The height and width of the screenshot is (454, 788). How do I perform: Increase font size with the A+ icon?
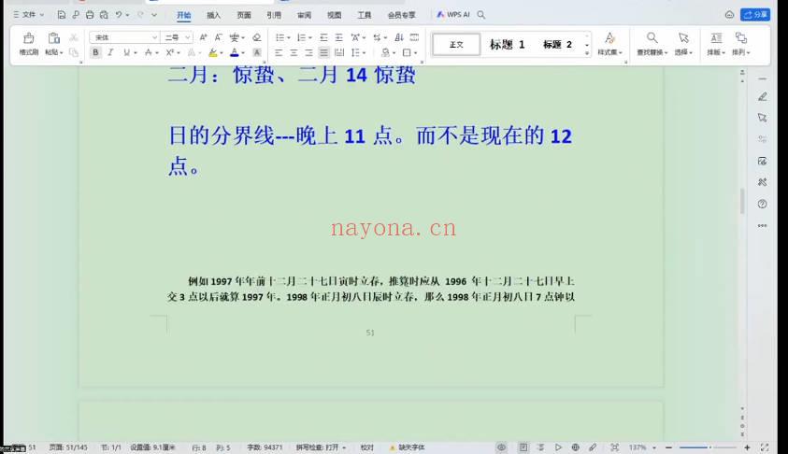[203, 37]
